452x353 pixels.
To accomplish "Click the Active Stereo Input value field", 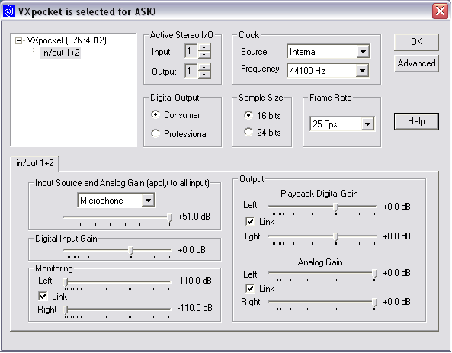I will point(191,51).
